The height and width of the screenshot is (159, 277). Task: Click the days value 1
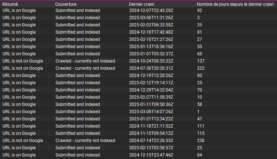(x=198, y=111)
